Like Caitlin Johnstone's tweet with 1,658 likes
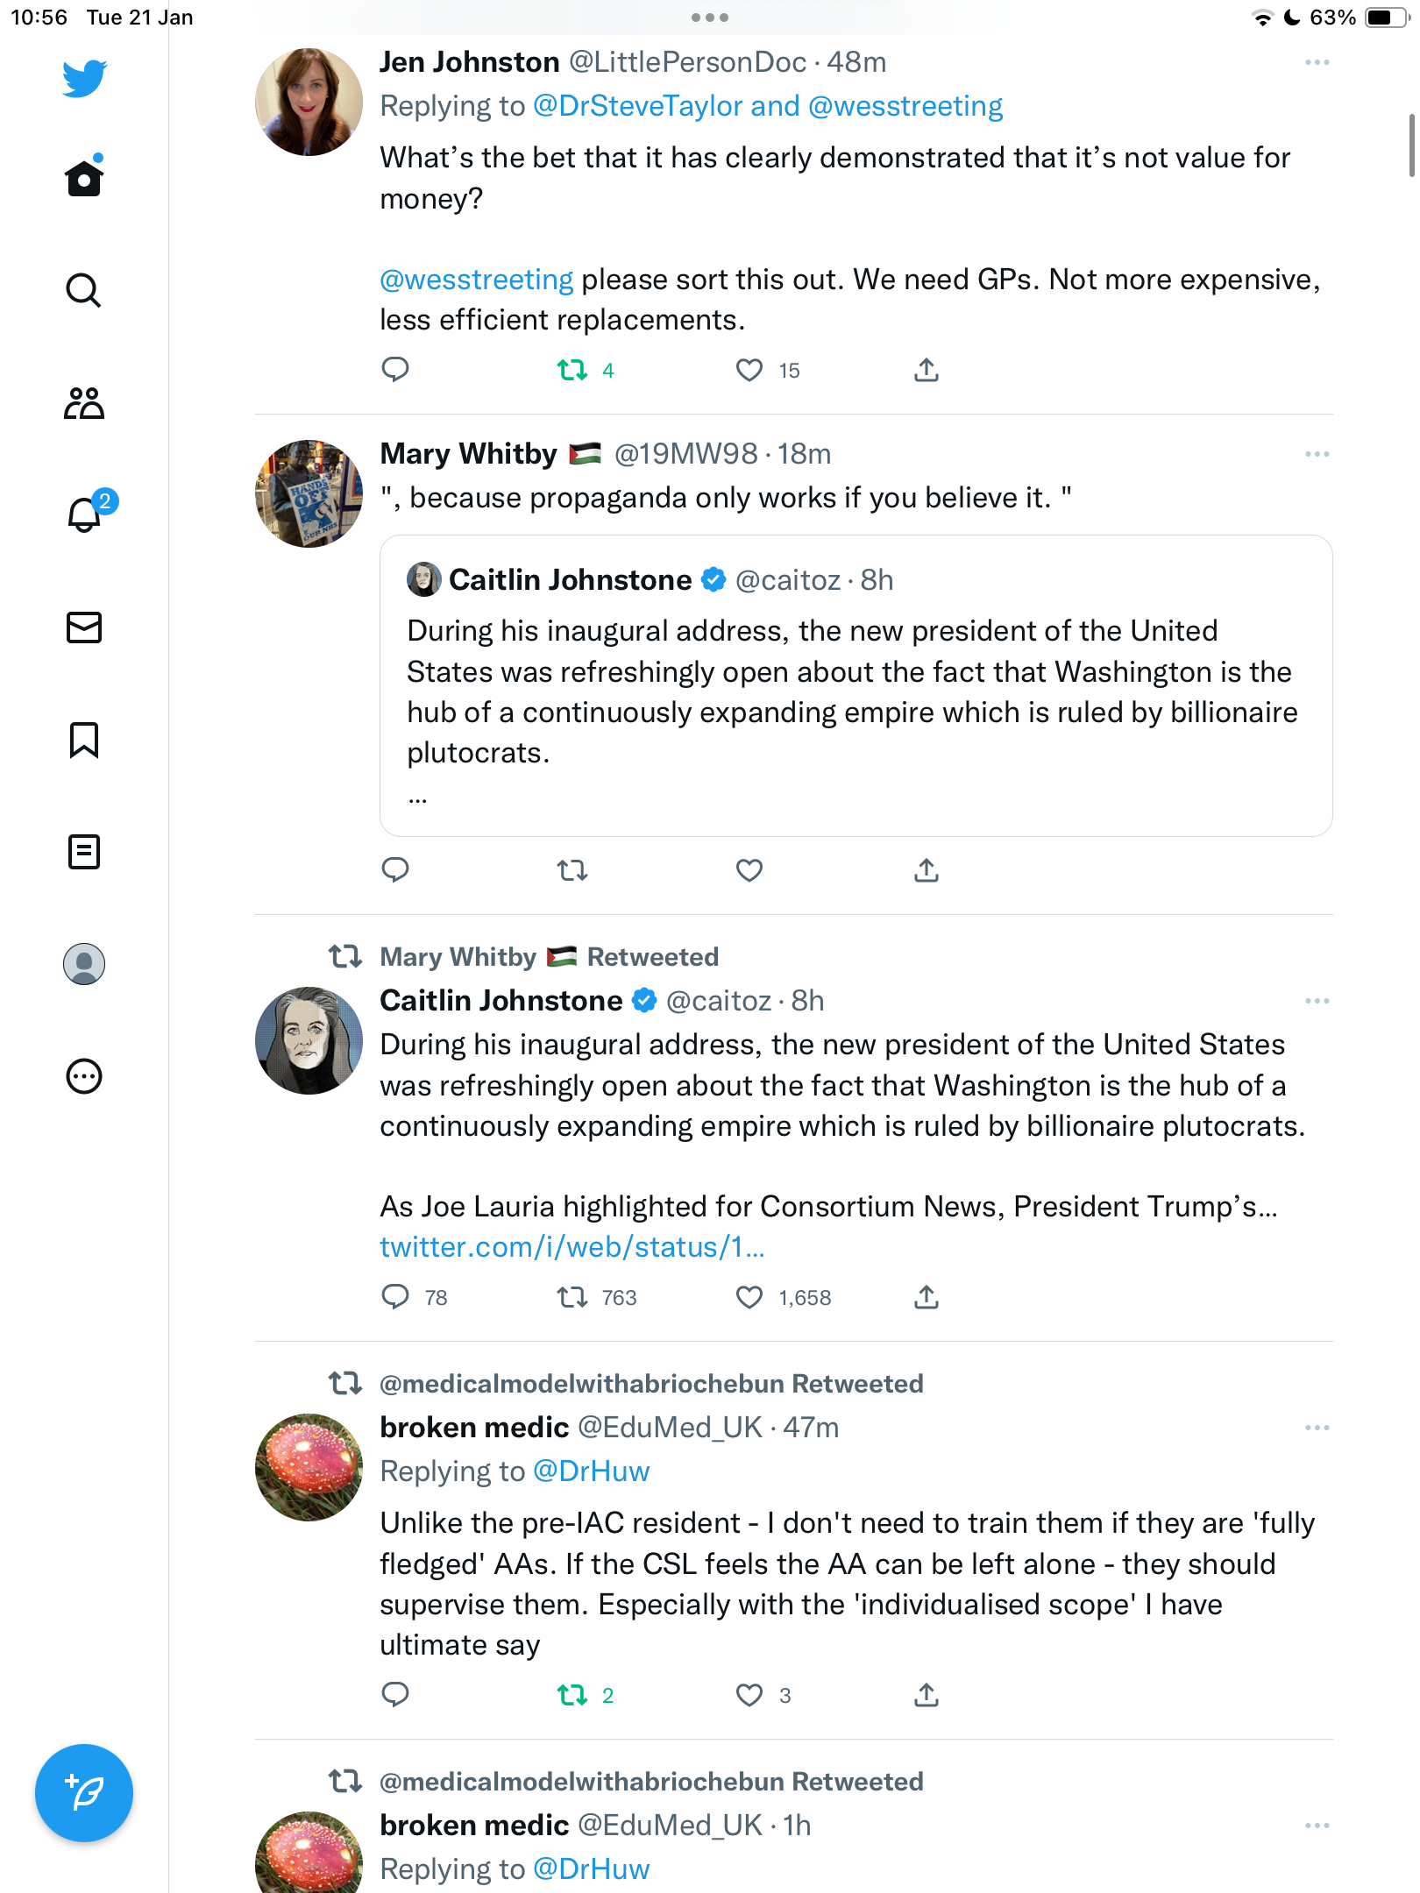This screenshot has height=1893, width=1420. 749,1297
